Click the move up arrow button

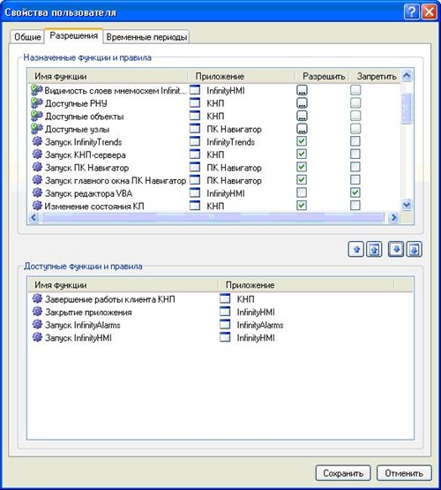coord(355,249)
